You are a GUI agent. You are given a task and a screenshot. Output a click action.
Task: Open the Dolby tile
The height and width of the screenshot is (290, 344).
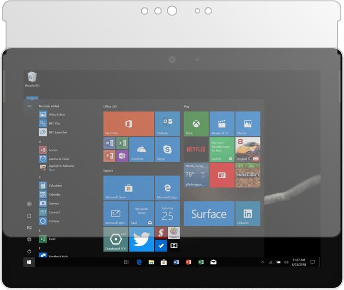tap(174, 246)
